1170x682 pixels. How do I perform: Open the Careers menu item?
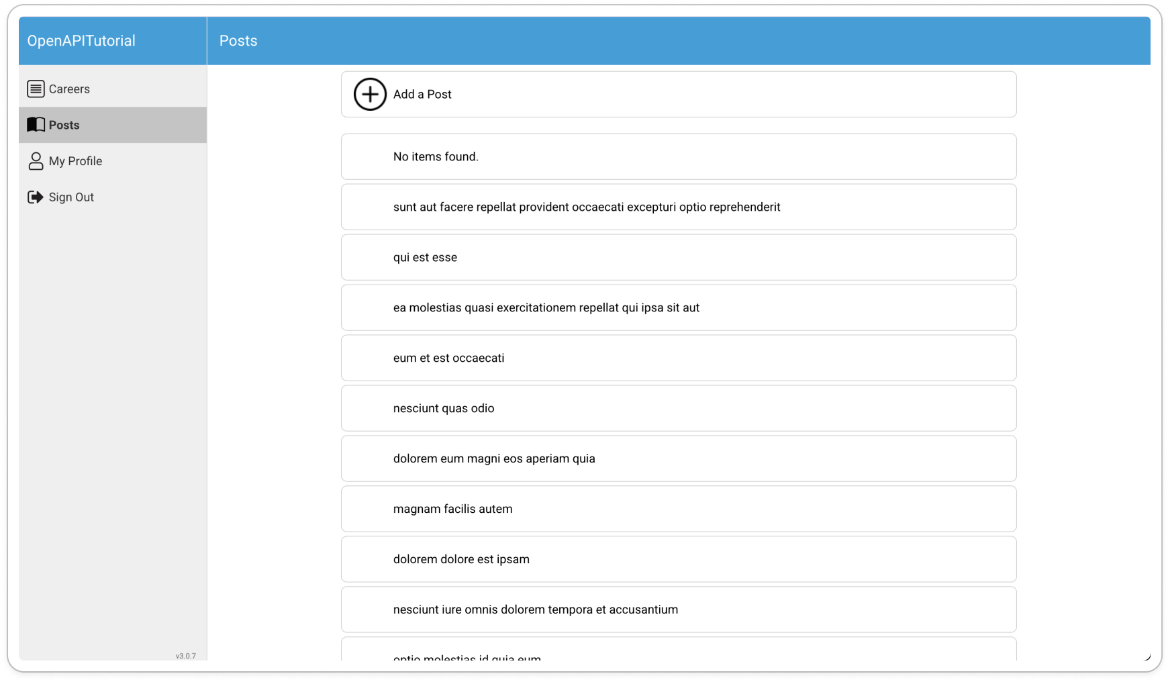69,89
